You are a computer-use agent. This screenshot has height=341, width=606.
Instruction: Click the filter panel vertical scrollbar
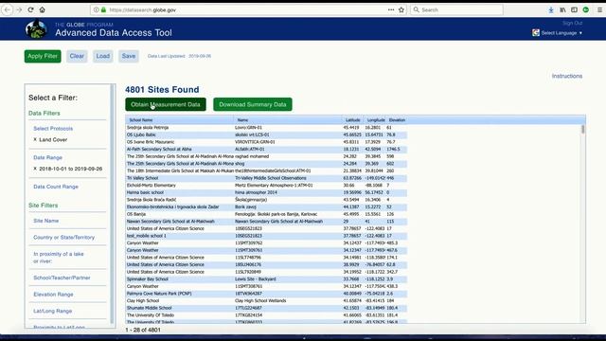[x=113, y=205]
